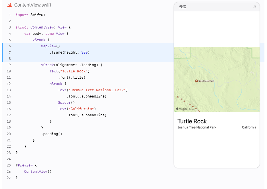Click the #Preview macro on line 25

coord(24,165)
